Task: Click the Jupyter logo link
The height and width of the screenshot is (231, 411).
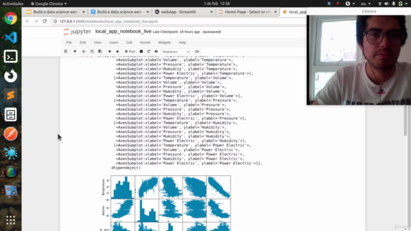Action: pyautogui.click(x=77, y=31)
